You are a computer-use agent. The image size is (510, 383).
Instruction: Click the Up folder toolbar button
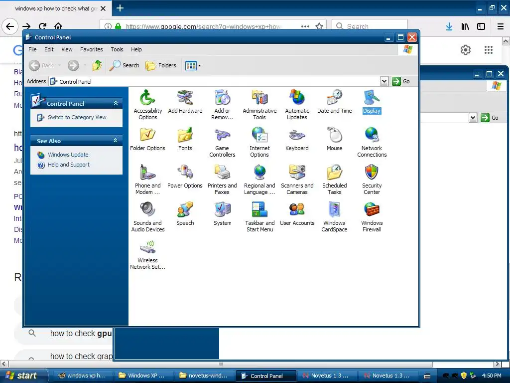click(x=97, y=65)
